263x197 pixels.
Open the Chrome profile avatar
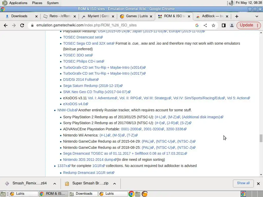point(232,25)
